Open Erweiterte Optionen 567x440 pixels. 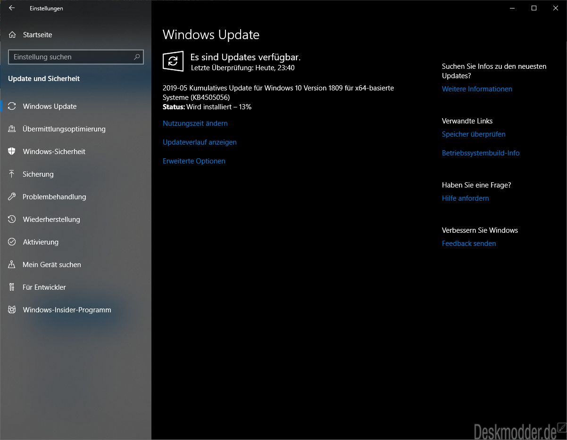click(x=194, y=161)
